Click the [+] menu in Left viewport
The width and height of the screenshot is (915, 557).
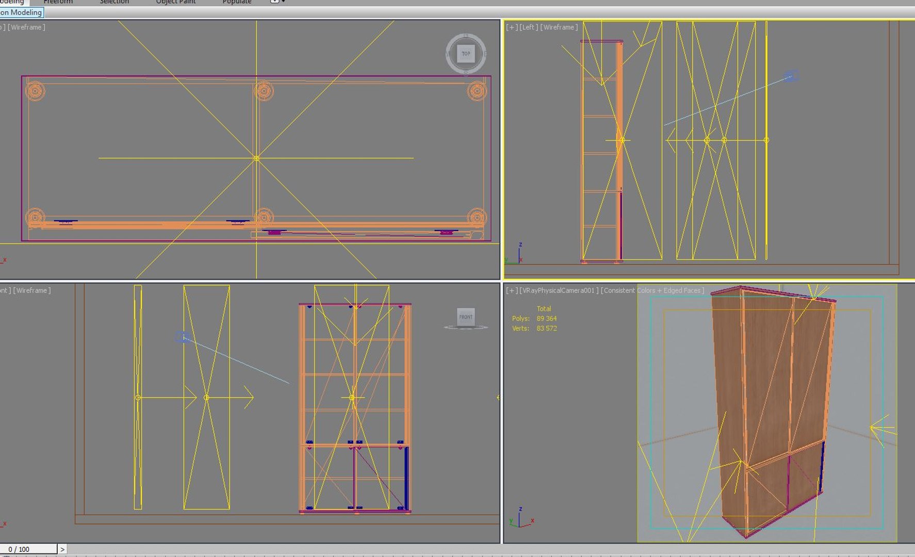(x=512, y=27)
